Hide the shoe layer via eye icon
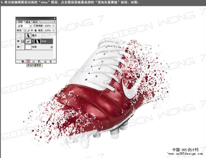206x158 pixels. click(18, 41)
